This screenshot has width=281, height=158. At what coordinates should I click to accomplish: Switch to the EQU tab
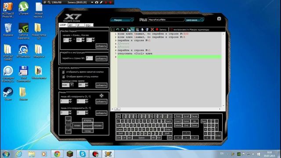[89, 25]
